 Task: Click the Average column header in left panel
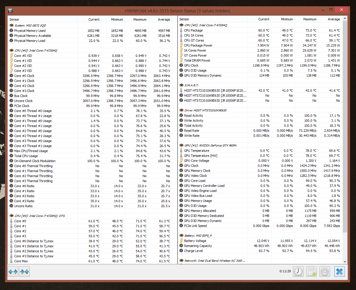click(x=160, y=19)
